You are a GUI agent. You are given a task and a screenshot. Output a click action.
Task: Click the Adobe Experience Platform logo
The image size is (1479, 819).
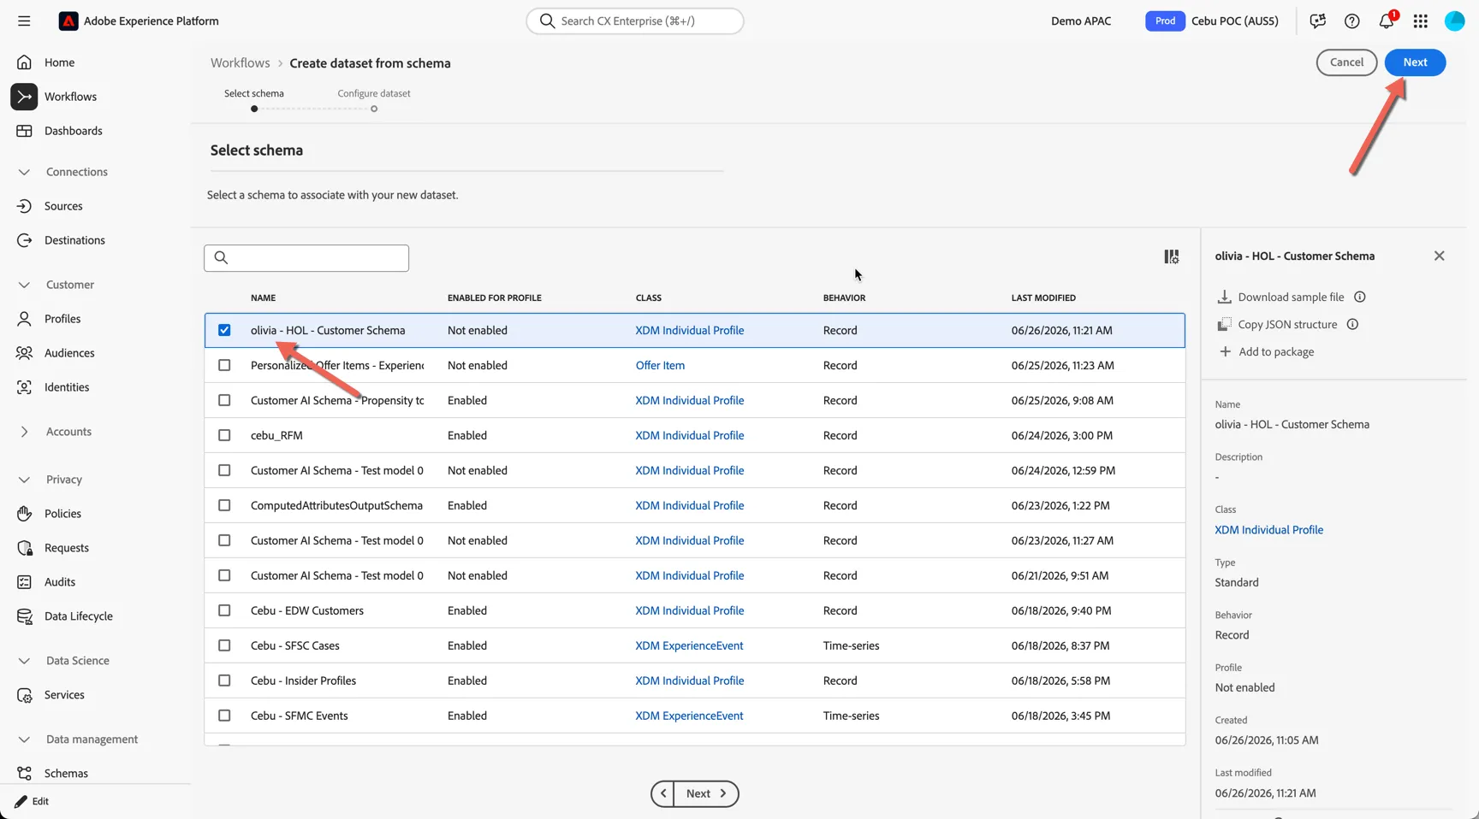[x=68, y=21]
